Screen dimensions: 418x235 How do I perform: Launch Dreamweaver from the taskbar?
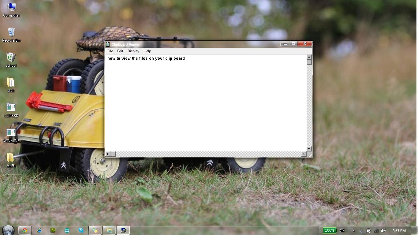click(53, 230)
